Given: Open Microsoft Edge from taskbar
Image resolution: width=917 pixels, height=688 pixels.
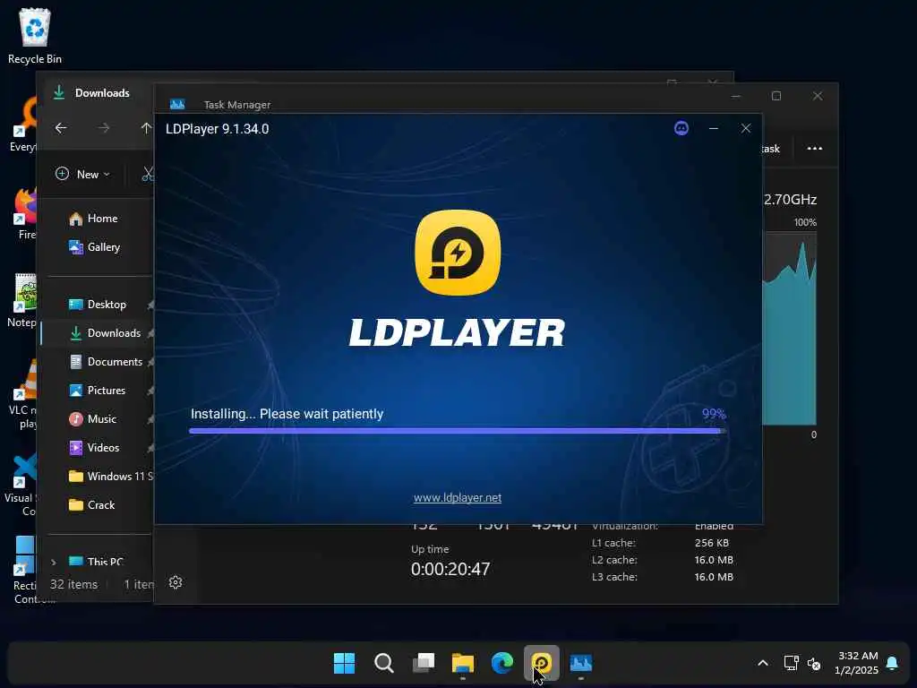Looking at the screenshot, I should click(x=501, y=663).
